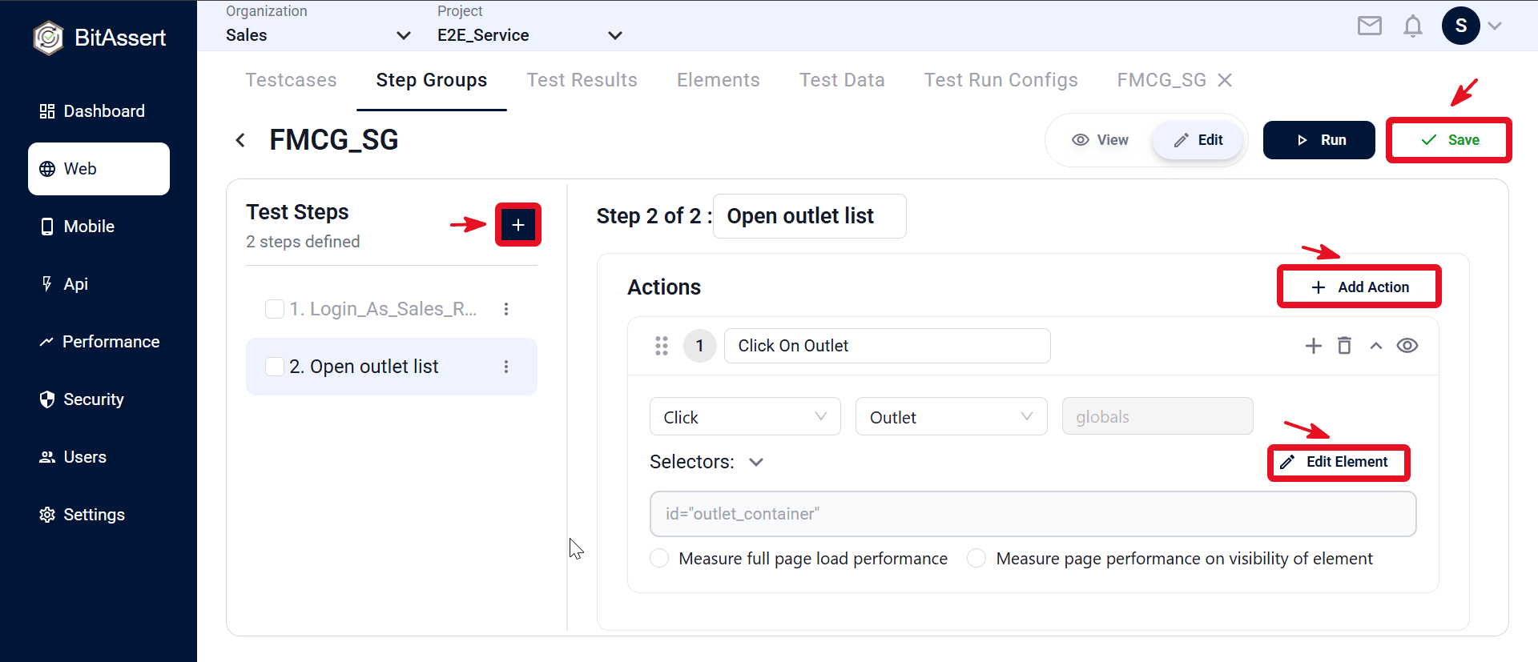The width and height of the screenshot is (1538, 662).
Task: Switch to Edit mode
Action: point(1198,140)
